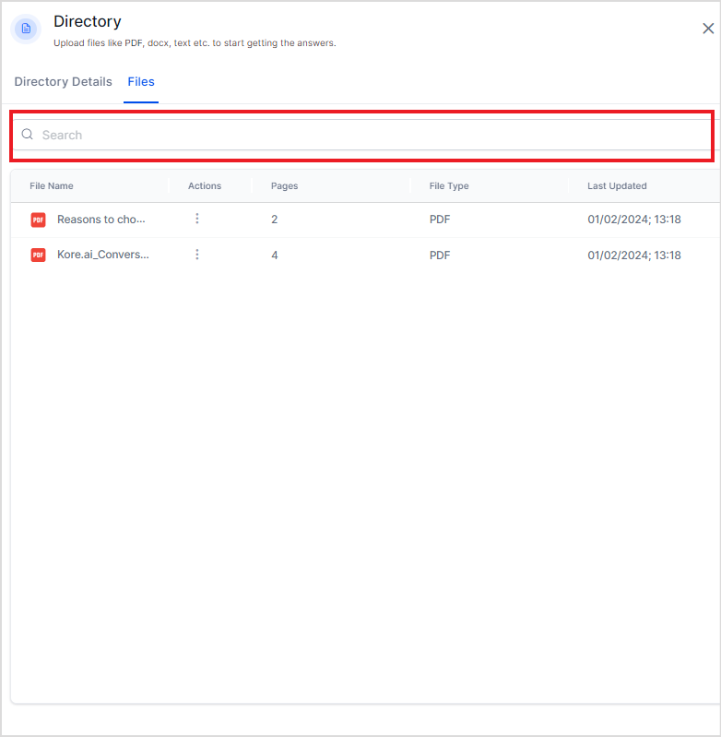Switch to the Directory Details tab

pyautogui.click(x=63, y=82)
